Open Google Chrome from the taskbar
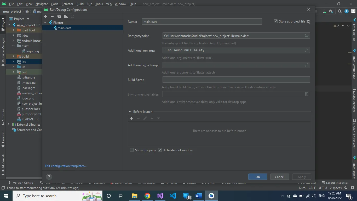This screenshot has width=357, height=201. (147, 196)
